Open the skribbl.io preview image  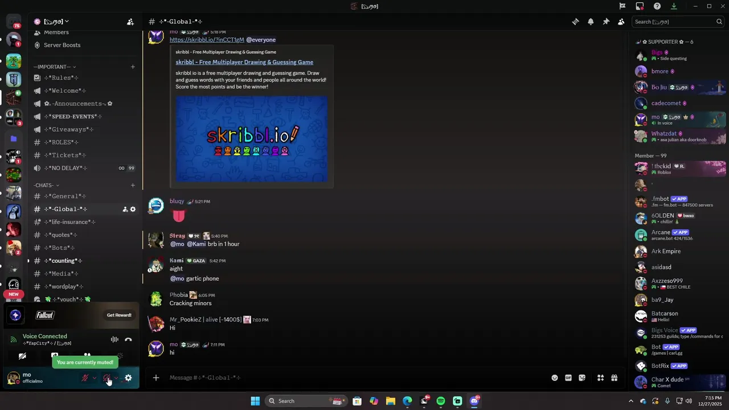(x=252, y=139)
